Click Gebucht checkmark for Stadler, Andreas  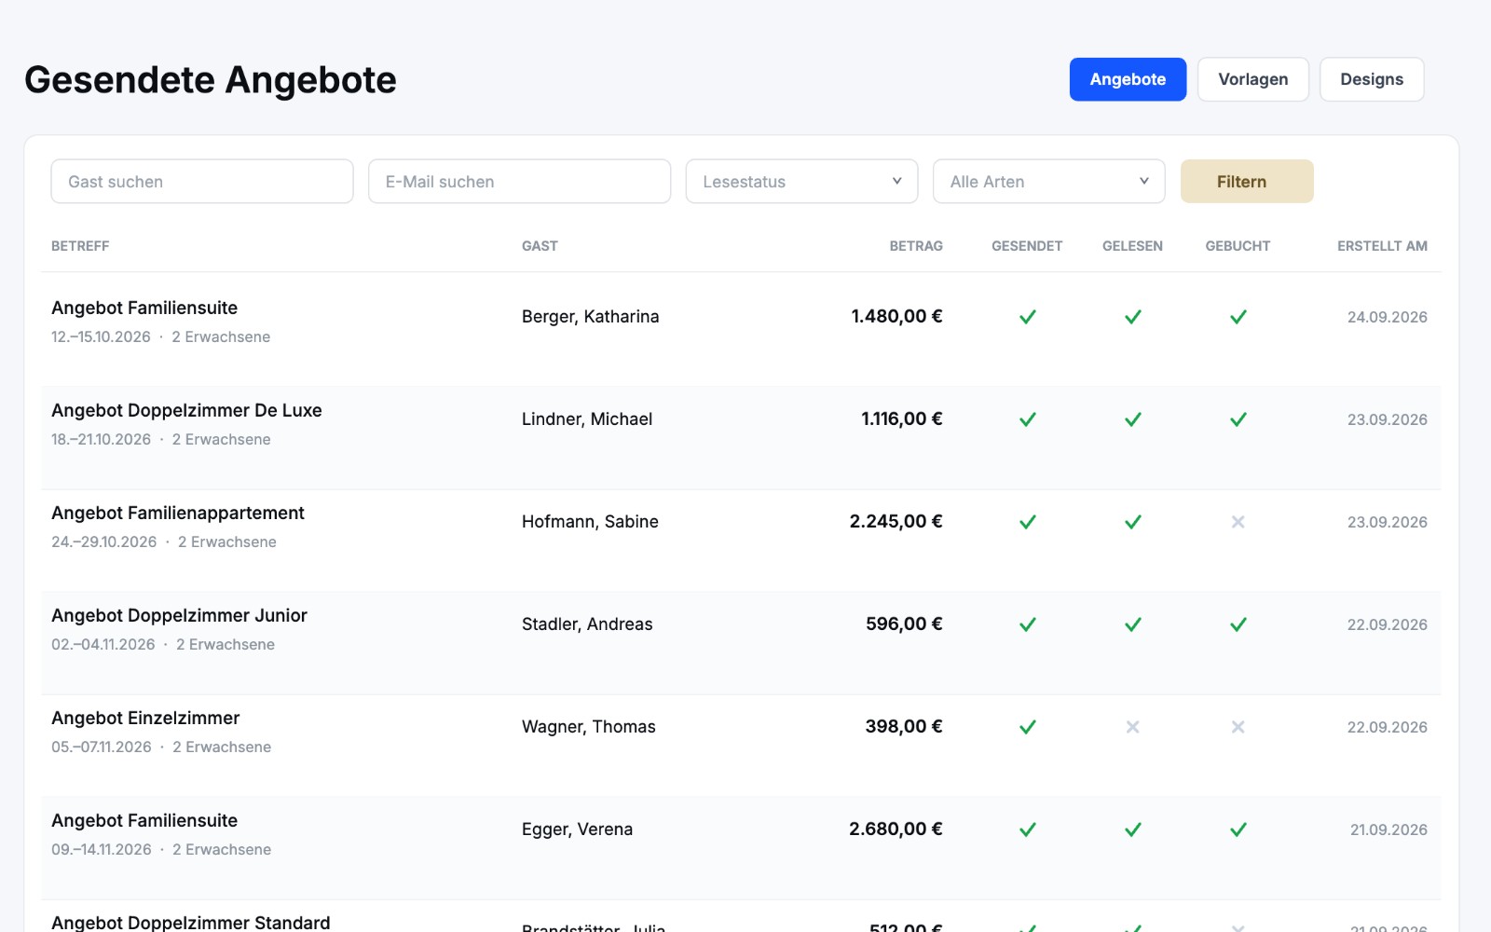(1238, 624)
